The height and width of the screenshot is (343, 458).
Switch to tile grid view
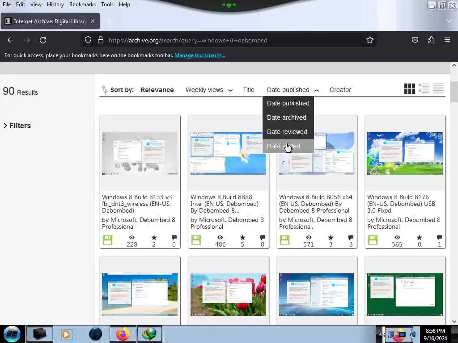[x=410, y=89]
